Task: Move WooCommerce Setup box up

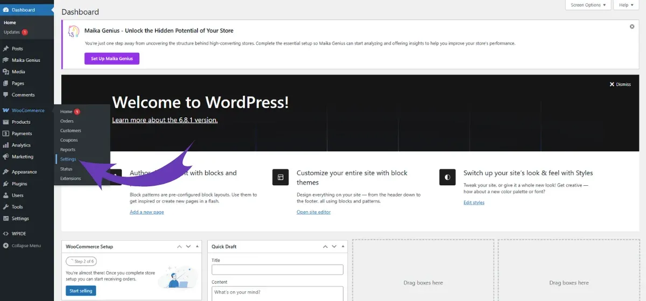Action: [x=179, y=247]
